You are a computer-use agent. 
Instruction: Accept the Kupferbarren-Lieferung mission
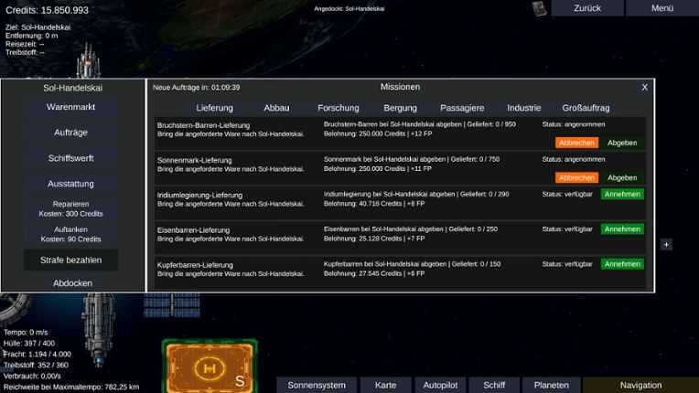click(x=622, y=264)
